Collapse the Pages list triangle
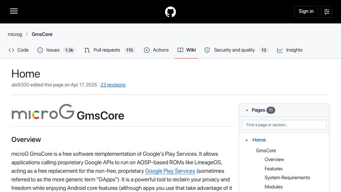 pyautogui.click(x=247, y=110)
